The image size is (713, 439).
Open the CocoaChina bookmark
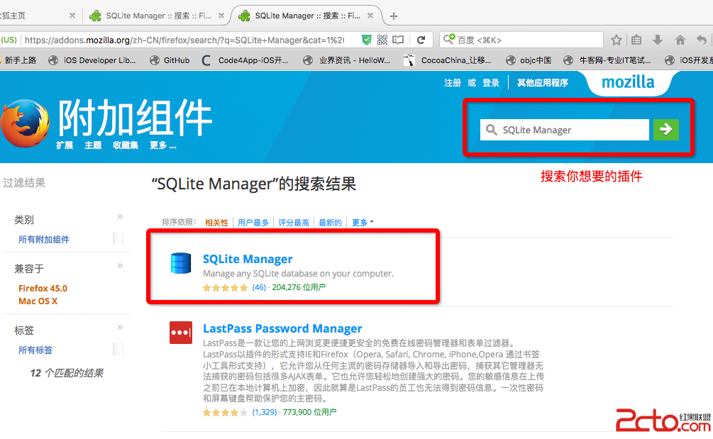(x=448, y=60)
